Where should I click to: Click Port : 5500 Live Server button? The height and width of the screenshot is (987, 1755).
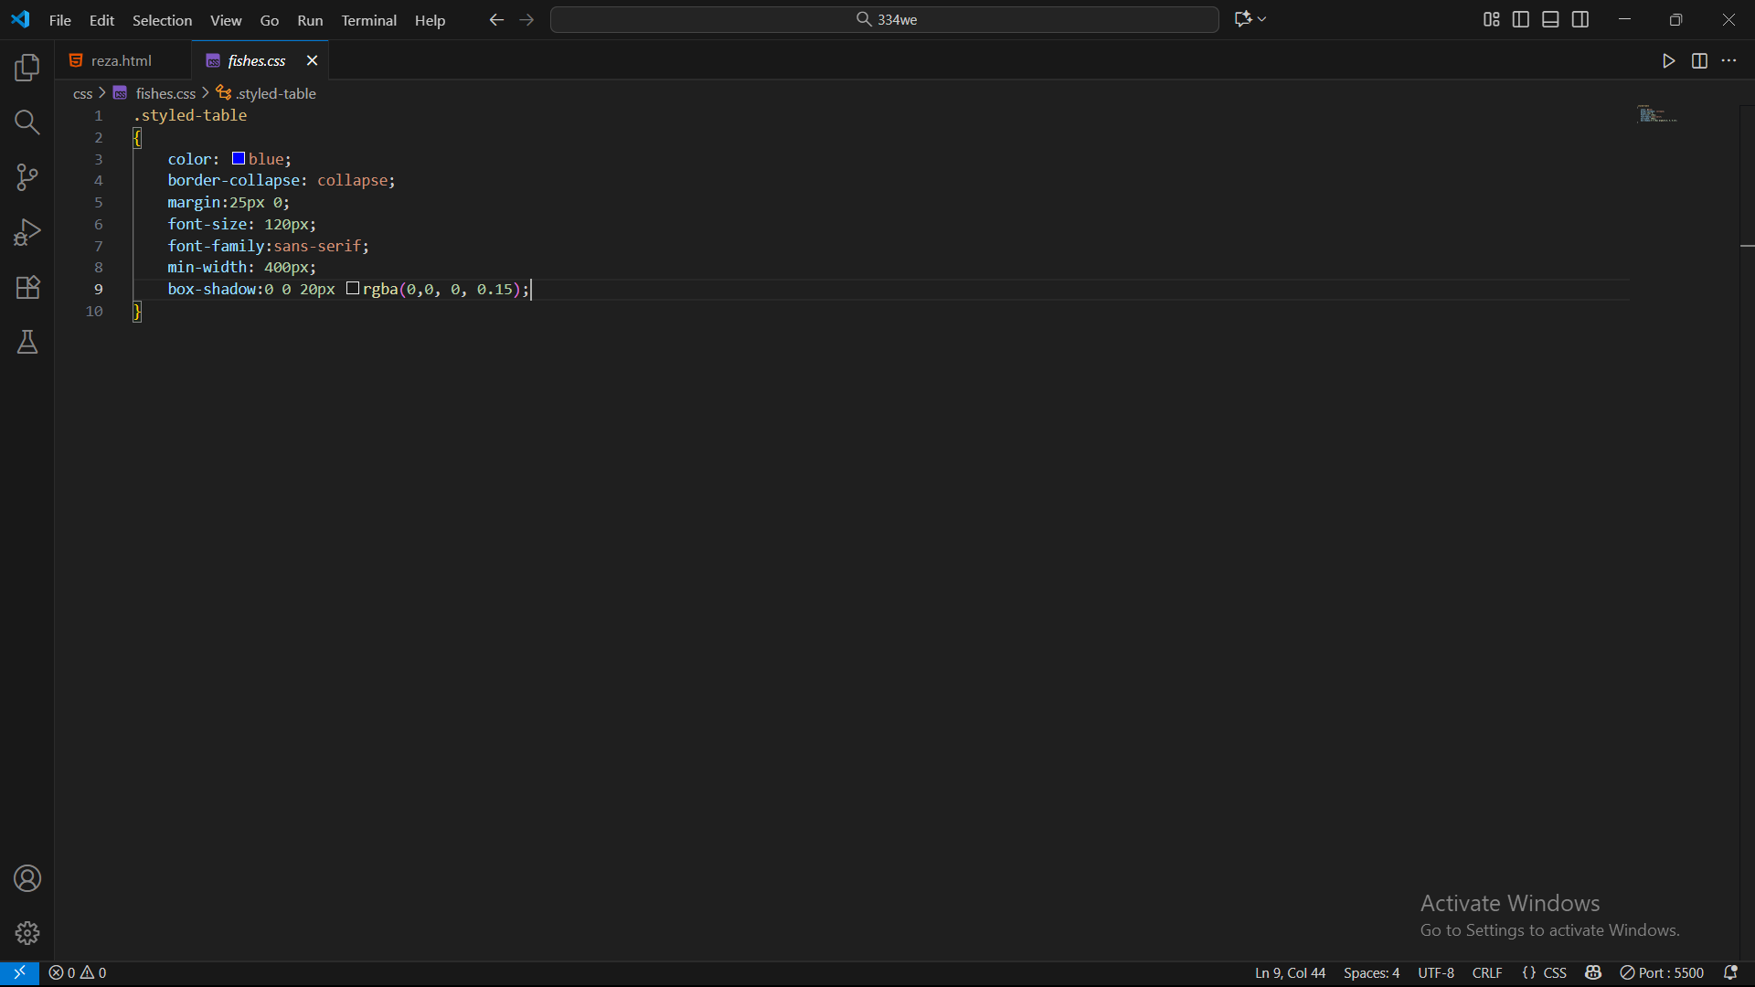tap(1662, 973)
